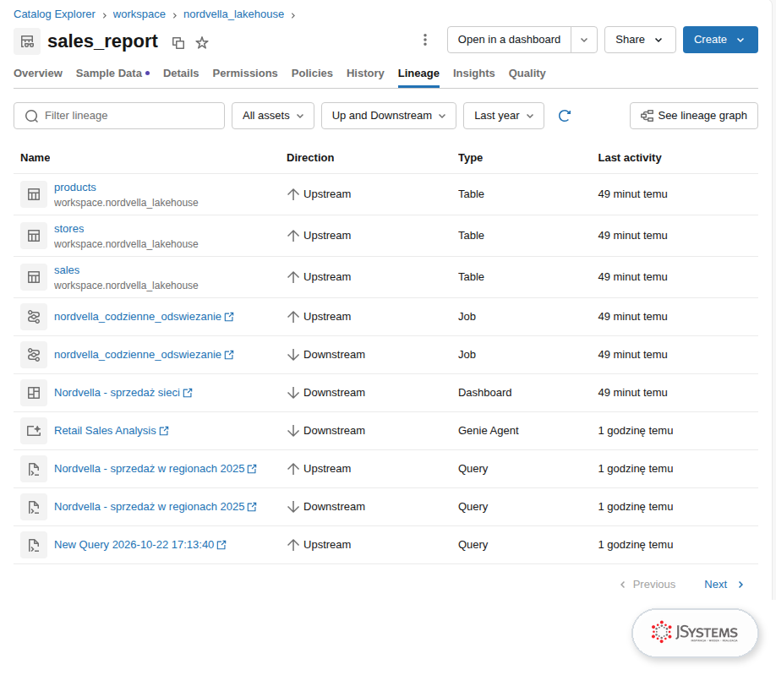
Task: Click the Last activity column header
Action: pyautogui.click(x=630, y=158)
